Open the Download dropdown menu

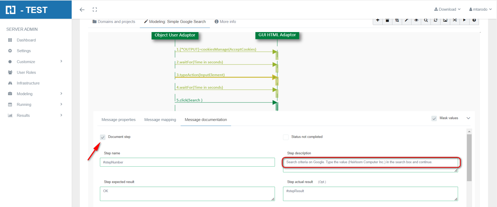tap(447, 9)
